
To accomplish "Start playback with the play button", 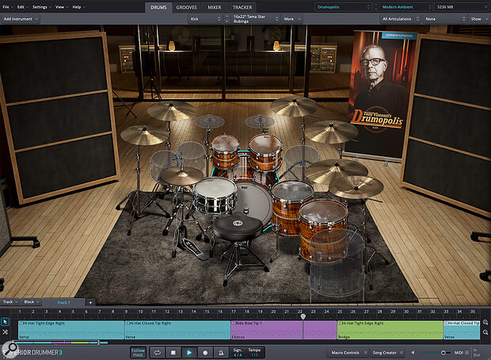I will (189, 353).
